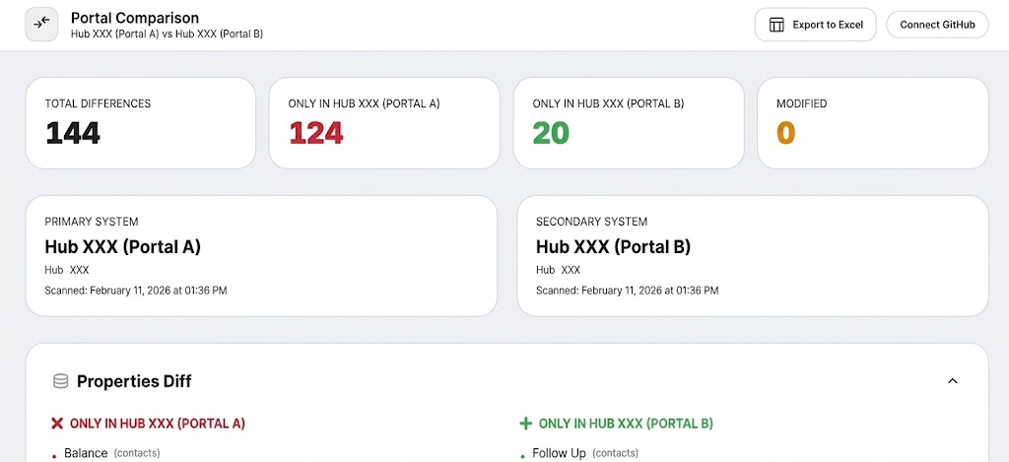Click the Connect GitHub button
This screenshot has height=462, width=1009.
pos(937,25)
